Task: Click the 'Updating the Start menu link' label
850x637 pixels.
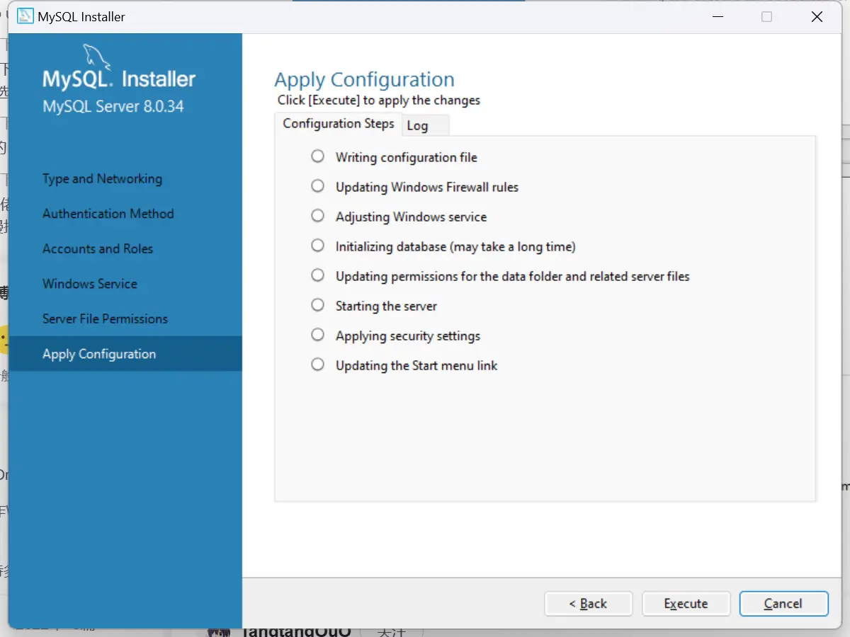Action: pos(416,365)
